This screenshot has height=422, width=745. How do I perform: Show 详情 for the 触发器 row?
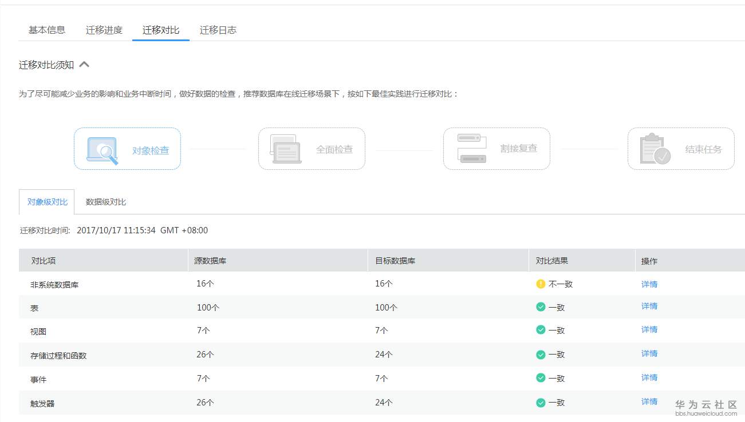[x=649, y=401]
